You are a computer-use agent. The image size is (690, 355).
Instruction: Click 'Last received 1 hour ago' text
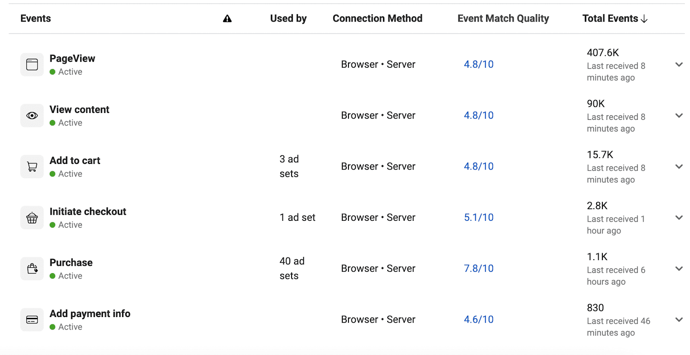pyautogui.click(x=616, y=225)
